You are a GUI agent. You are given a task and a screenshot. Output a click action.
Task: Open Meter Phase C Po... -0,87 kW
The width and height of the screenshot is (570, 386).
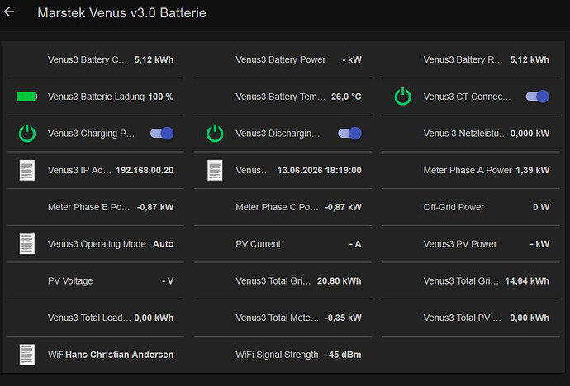(283, 207)
